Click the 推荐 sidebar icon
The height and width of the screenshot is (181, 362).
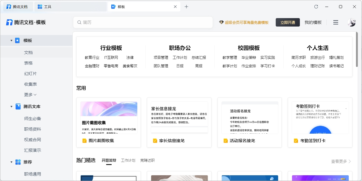click(18, 162)
